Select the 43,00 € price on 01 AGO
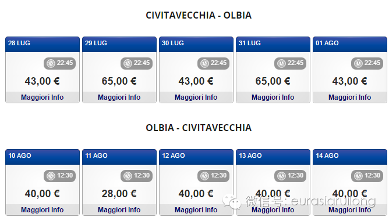Screen dimensions: 389x221 click(x=350, y=81)
